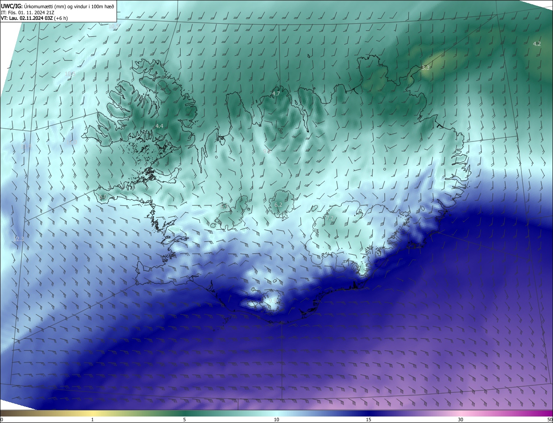This screenshot has width=553, height=423.
Task: Click the '10' tick label on the color scale
Action: pos(276,420)
